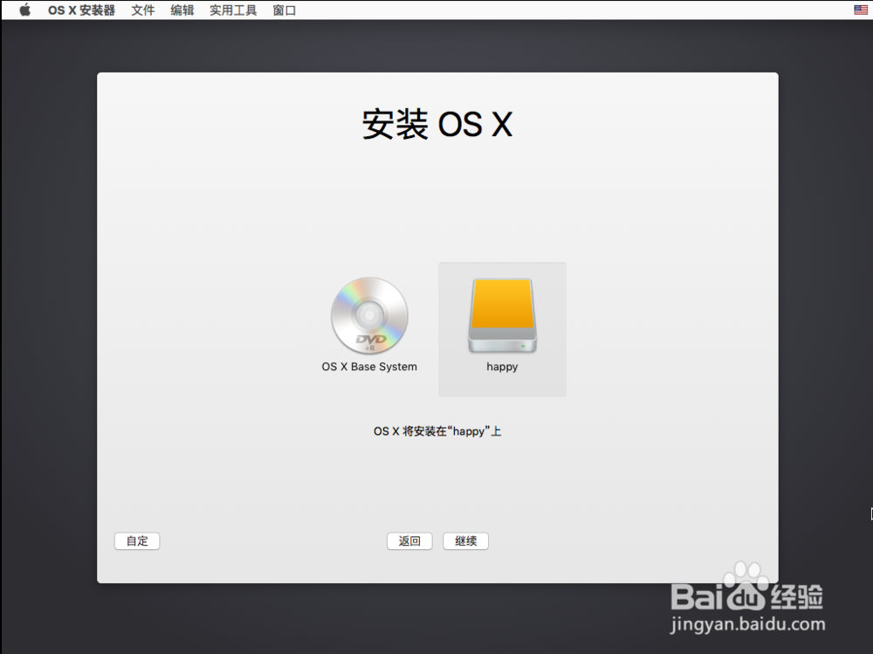Choose the yellow happy drive icon
Screen dimensions: 873x654
point(502,315)
